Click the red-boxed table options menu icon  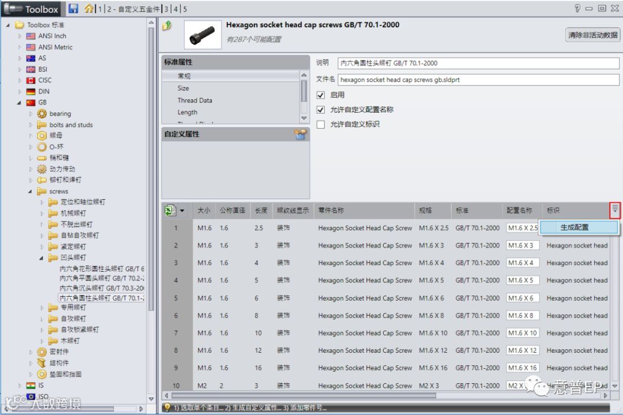(615, 210)
